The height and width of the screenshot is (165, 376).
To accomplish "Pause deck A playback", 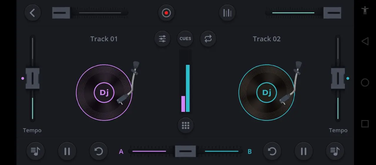I will pyautogui.click(x=67, y=151).
